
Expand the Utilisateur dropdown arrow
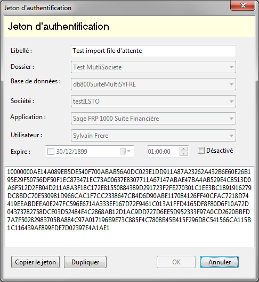[231, 136]
